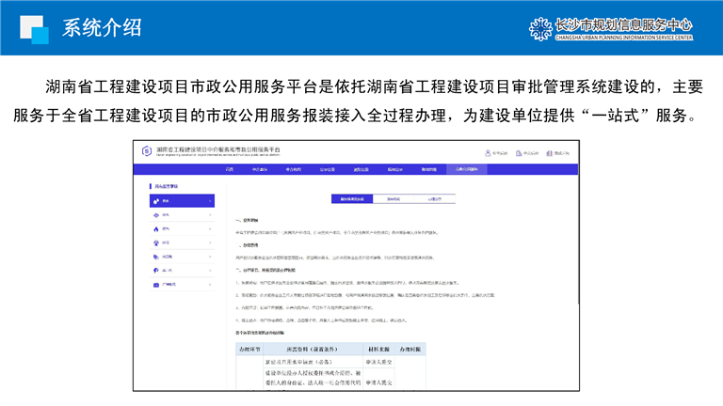
Task: Click the water drop icon in highlighted sidebar row
Action: tap(154, 200)
